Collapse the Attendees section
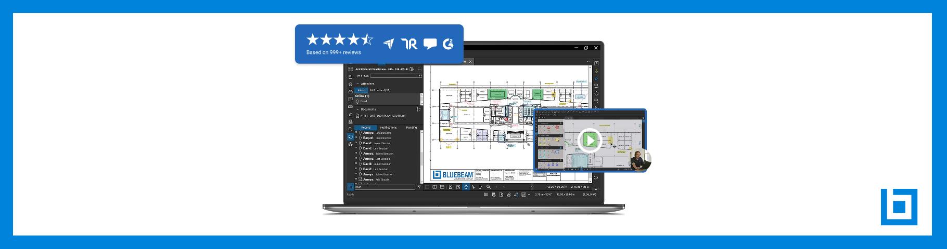 click(357, 84)
